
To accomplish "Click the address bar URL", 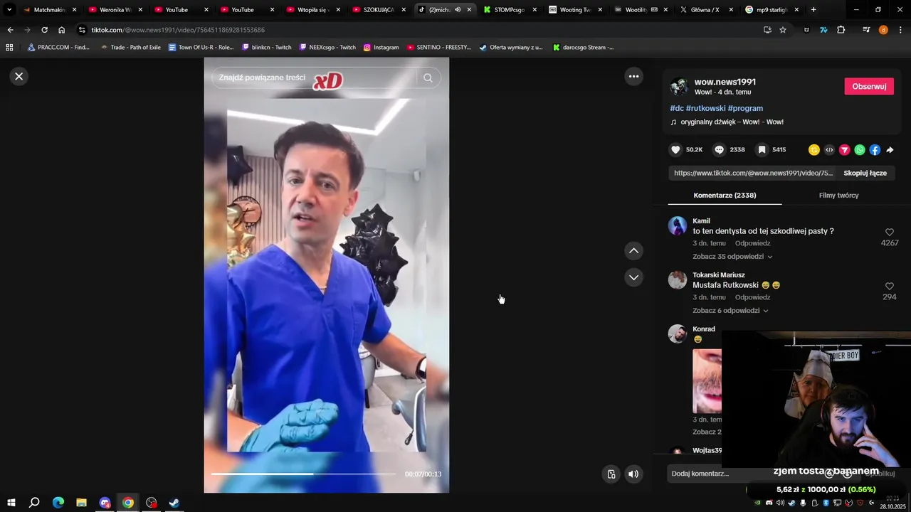I will point(178,30).
